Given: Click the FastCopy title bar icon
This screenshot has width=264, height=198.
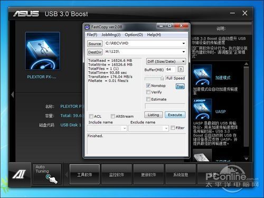Looking at the screenshot, I should (x=87, y=27).
